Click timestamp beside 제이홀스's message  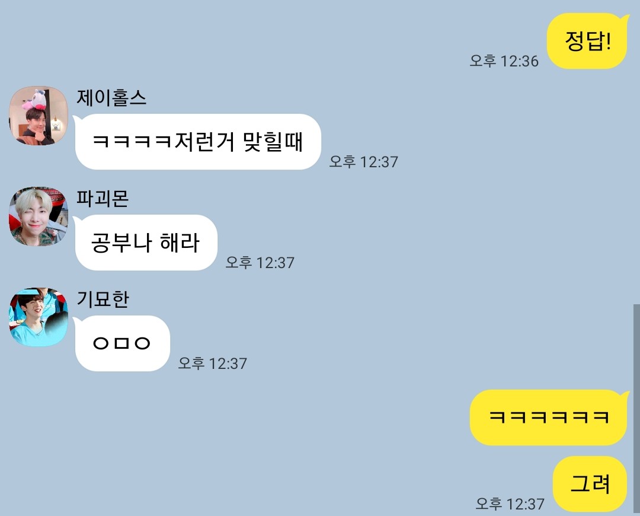pyautogui.click(x=364, y=162)
